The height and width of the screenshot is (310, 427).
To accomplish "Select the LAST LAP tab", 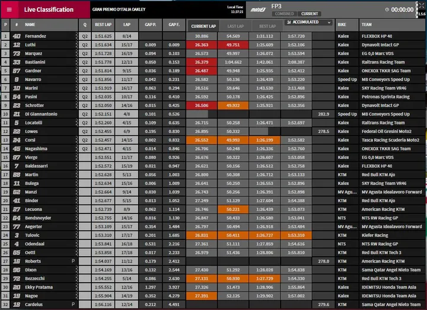I will (x=235, y=26).
